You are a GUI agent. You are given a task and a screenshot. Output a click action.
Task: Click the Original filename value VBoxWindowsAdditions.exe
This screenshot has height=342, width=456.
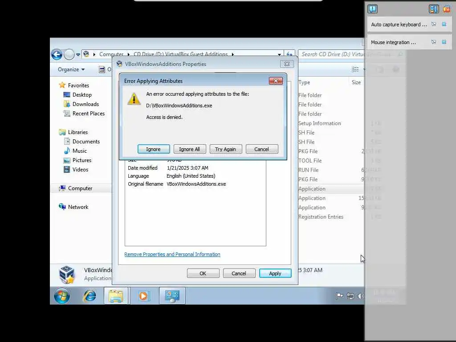196,184
